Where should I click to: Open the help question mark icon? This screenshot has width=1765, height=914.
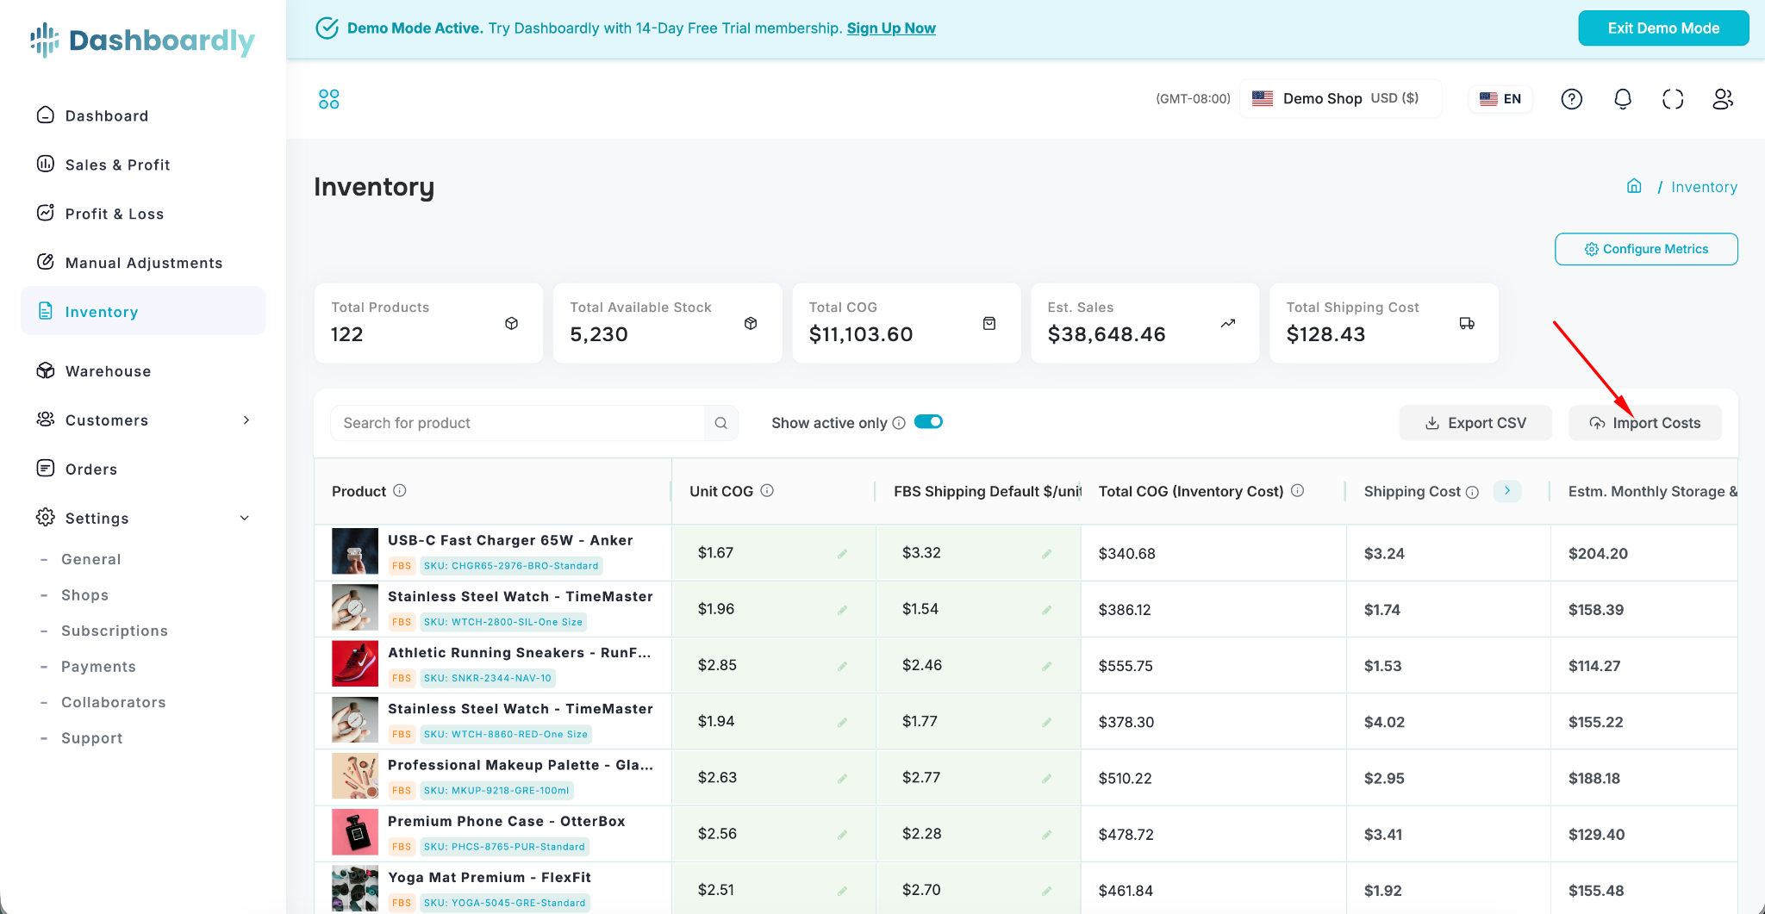point(1571,99)
